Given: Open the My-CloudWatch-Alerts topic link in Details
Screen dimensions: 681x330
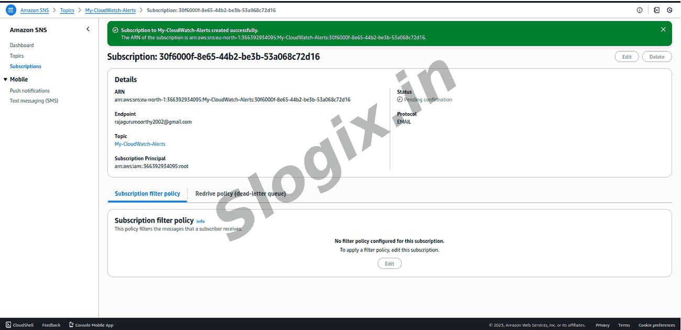Looking at the screenshot, I should point(140,144).
